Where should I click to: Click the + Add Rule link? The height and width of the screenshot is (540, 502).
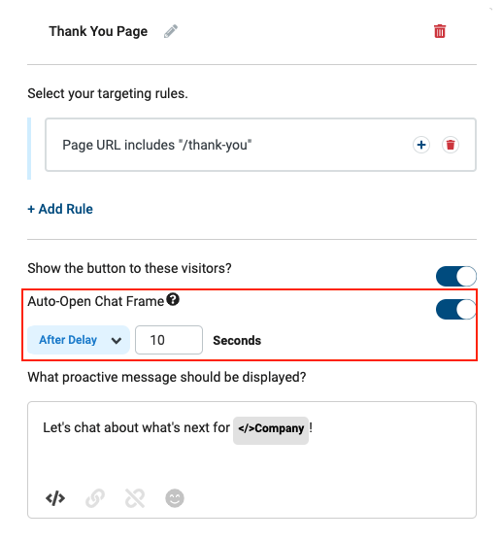pyautogui.click(x=60, y=209)
